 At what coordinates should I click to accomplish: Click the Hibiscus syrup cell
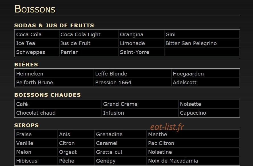36,161
